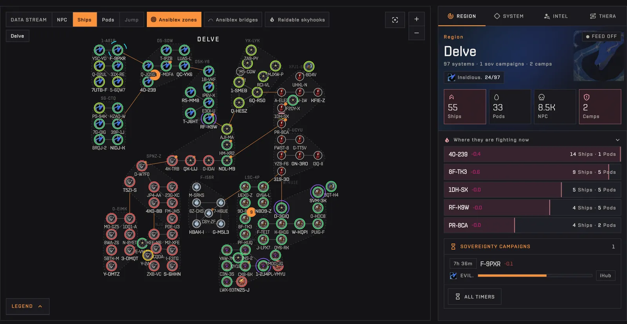Switch data stream to NPC
The height and width of the screenshot is (324, 627).
pos(62,20)
